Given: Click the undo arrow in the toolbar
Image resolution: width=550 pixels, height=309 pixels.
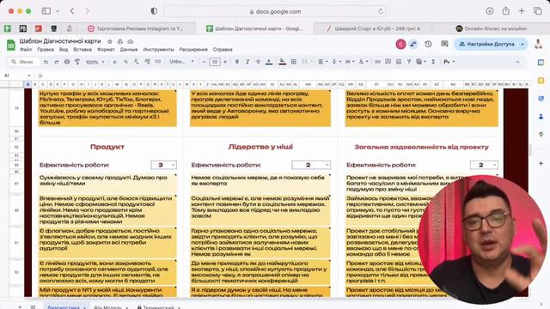Looking at the screenshot, I should [x=46, y=62].
